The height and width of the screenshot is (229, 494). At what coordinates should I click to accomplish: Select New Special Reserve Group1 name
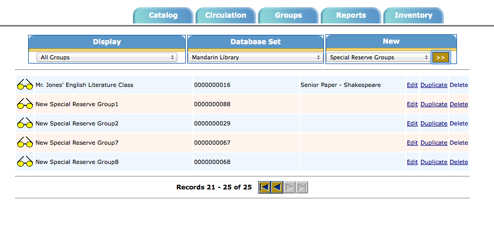[x=77, y=104]
